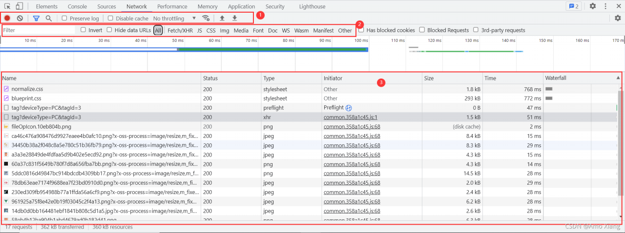Export HAR file with download arrow
This screenshot has height=233, width=625.
click(235, 18)
